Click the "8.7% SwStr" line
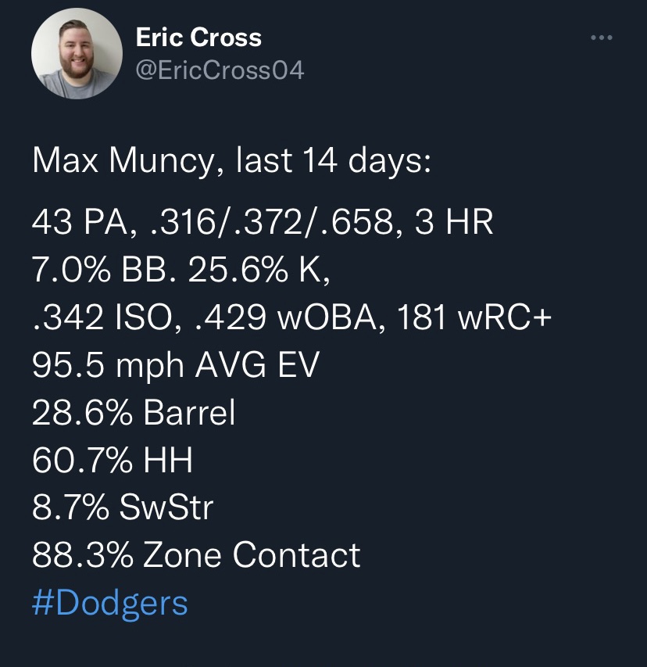 click(123, 508)
